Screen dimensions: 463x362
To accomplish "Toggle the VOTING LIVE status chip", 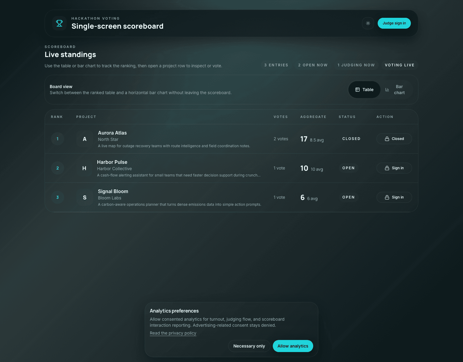I will pyautogui.click(x=400, y=65).
